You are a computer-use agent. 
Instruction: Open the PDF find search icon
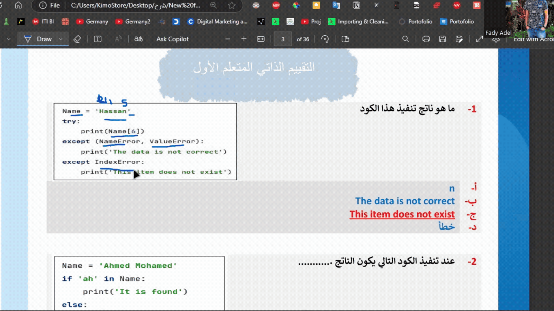(405, 39)
